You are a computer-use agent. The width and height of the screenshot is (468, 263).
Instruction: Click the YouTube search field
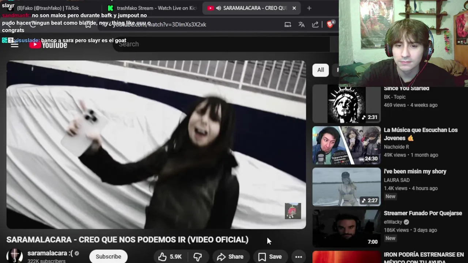[221, 44]
